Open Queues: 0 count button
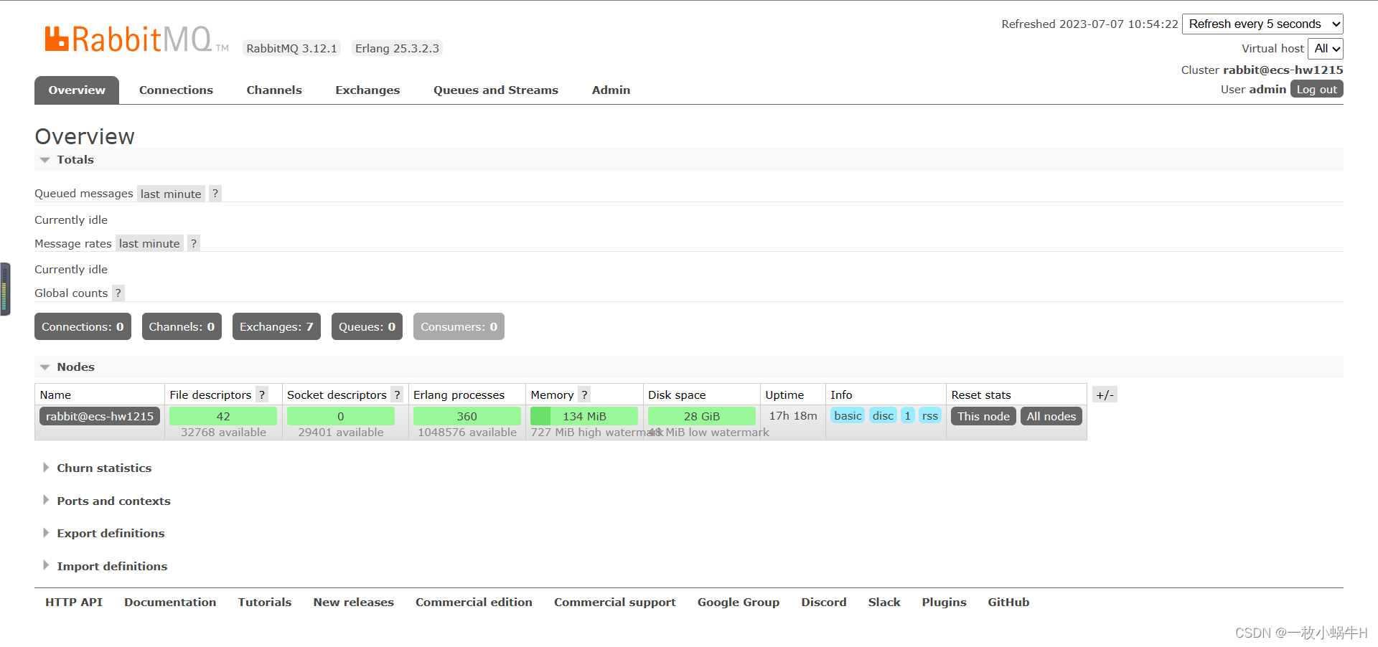1378x647 pixels. (x=367, y=326)
